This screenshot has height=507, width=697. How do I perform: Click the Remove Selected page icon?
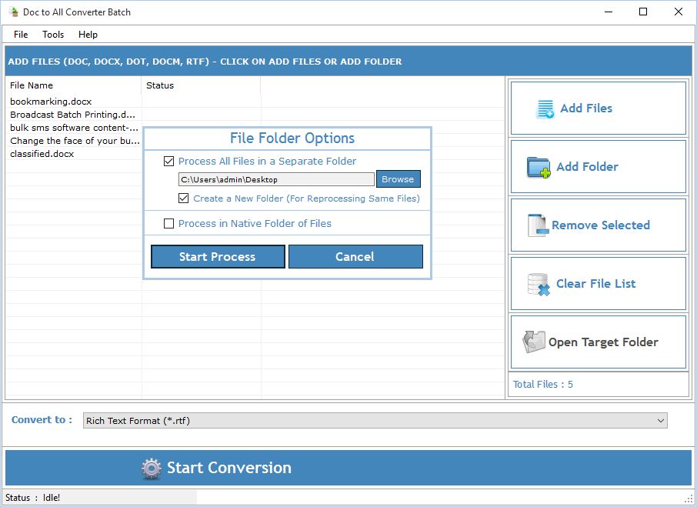[537, 225]
